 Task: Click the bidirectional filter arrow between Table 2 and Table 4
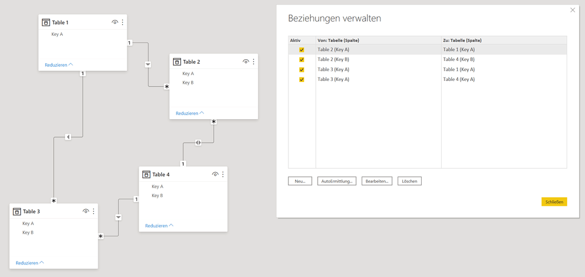pyautogui.click(x=198, y=142)
